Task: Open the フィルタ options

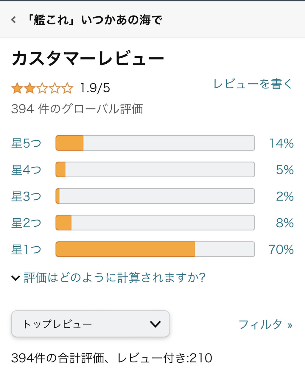Action: click(265, 324)
